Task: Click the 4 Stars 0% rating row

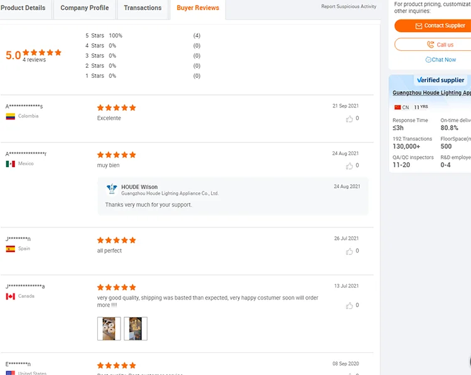Action: pyautogui.click(x=143, y=46)
